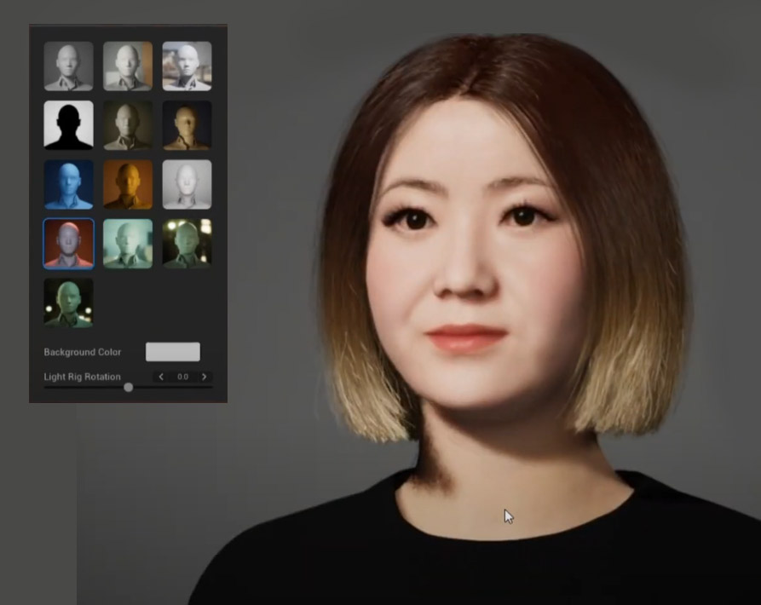The height and width of the screenshot is (605, 761).
Task: Select the dim olive-toned lighting preset
Action: [128, 125]
